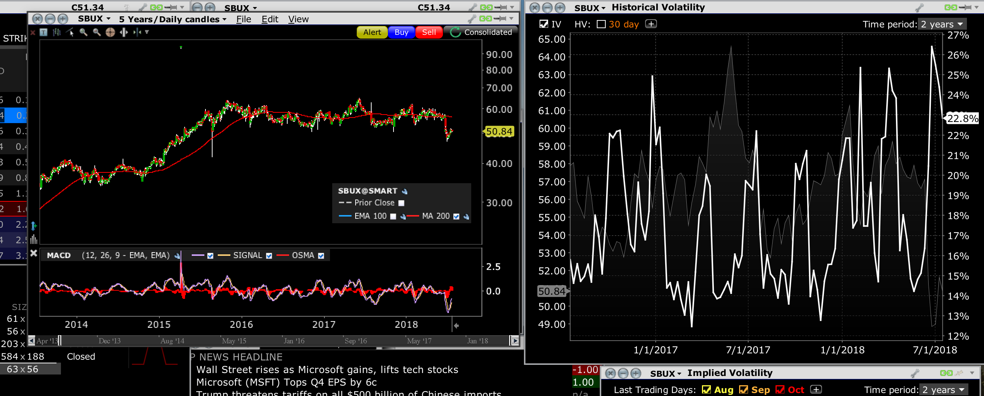The width and height of the screenshot is (984, 396).
Task: Click the yellow Alert button
Action: (372, 32)
